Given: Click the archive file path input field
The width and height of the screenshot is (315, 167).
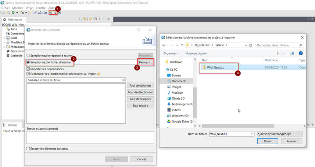Looking at the screenshot, I should [x=106, y=62].
